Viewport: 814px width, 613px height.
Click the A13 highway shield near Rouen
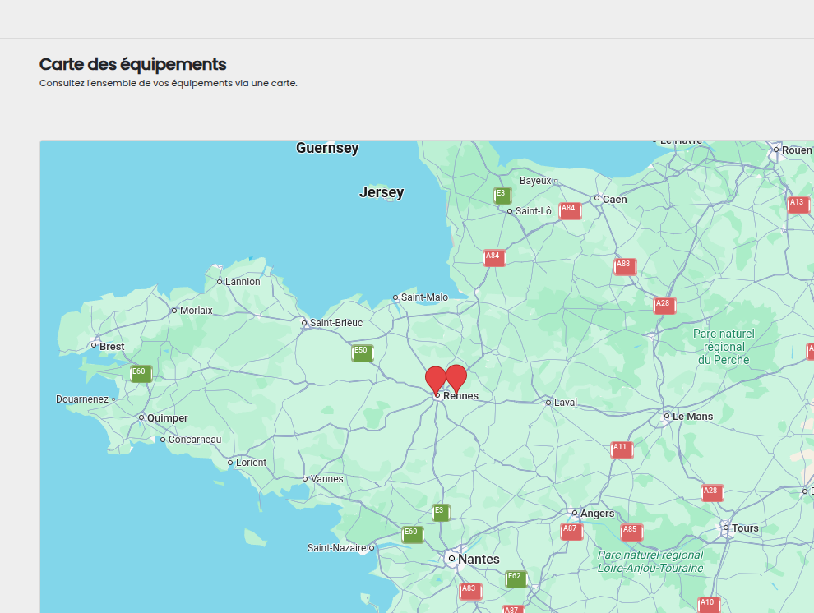pyautogui.click(x=797, y=202)
